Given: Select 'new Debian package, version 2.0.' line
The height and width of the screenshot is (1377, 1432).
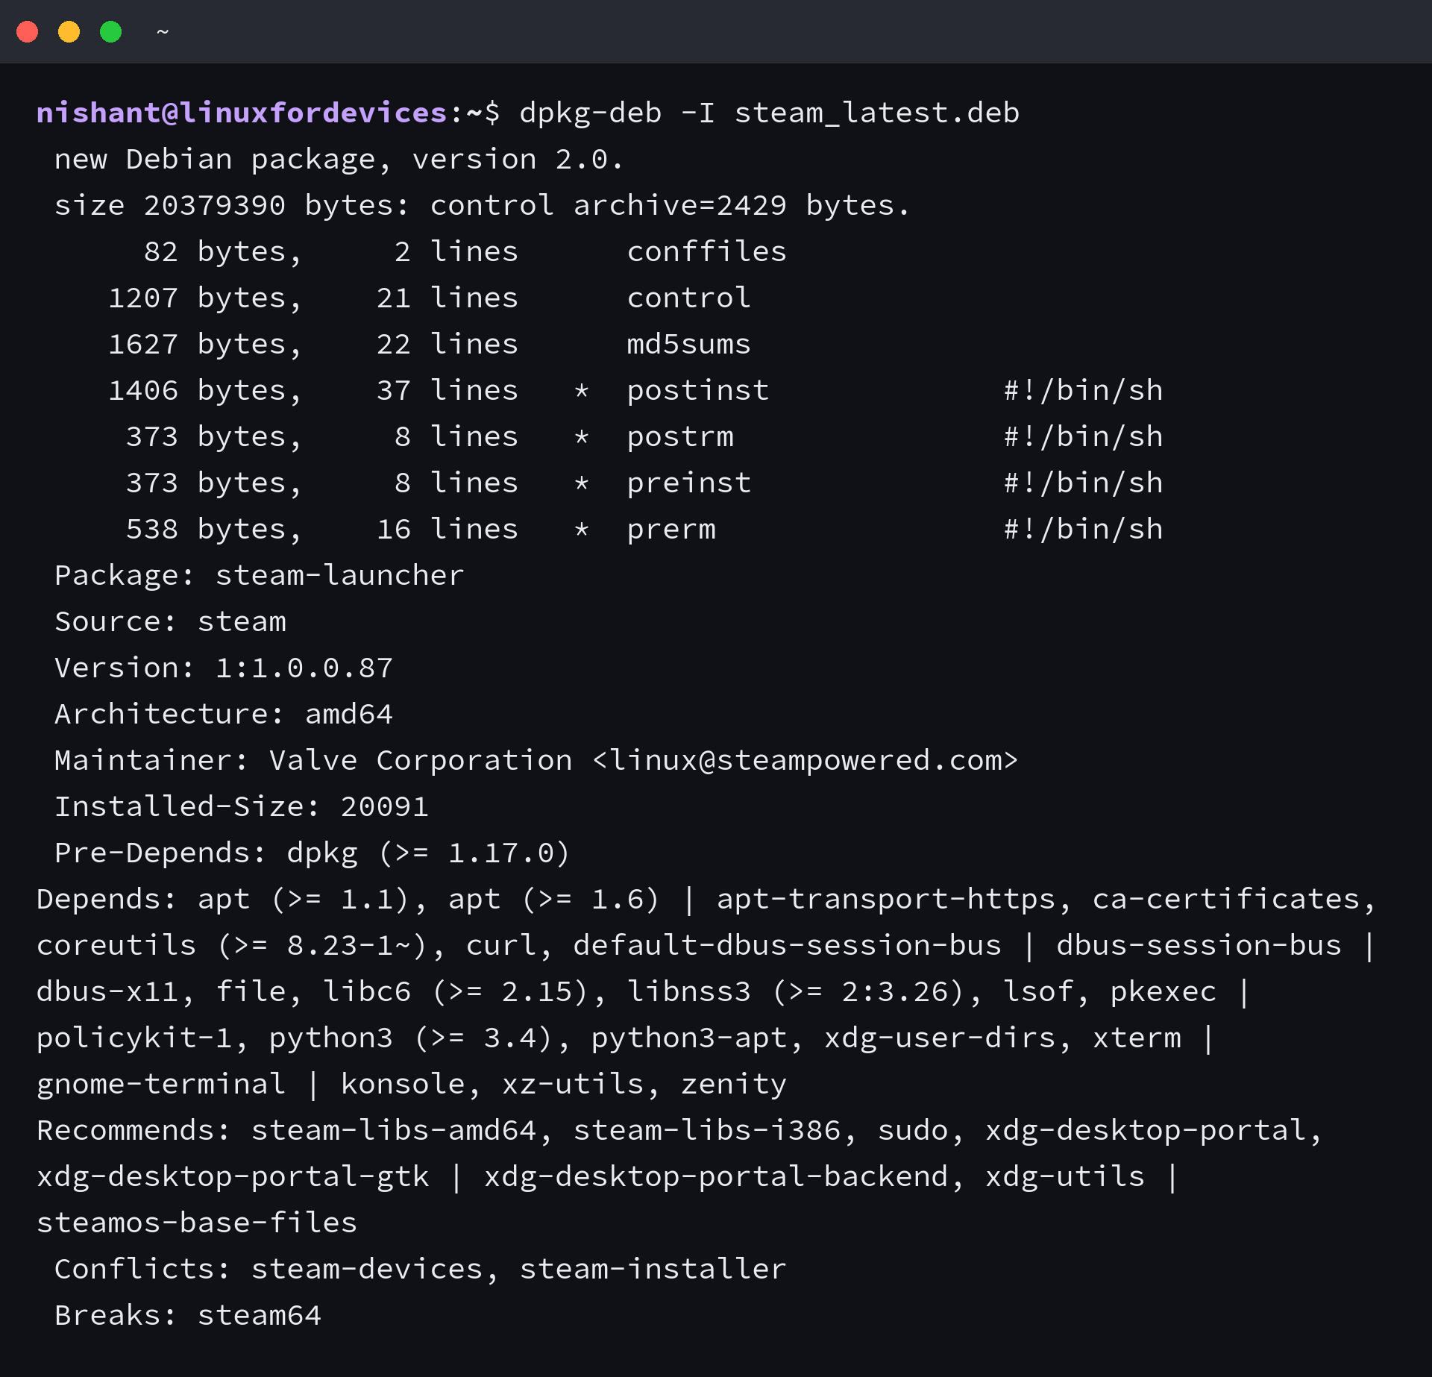Looking at the screenshot, I should [339, 160].
